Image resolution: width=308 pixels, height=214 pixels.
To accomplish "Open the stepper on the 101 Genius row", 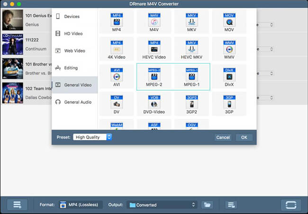I will [272, 25].
